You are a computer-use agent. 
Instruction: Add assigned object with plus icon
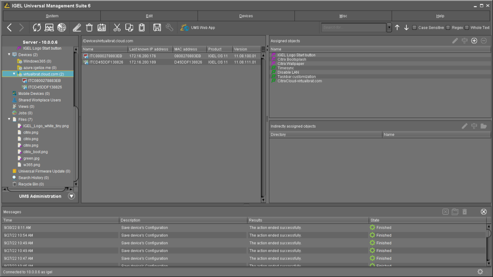tap(474, 41)
